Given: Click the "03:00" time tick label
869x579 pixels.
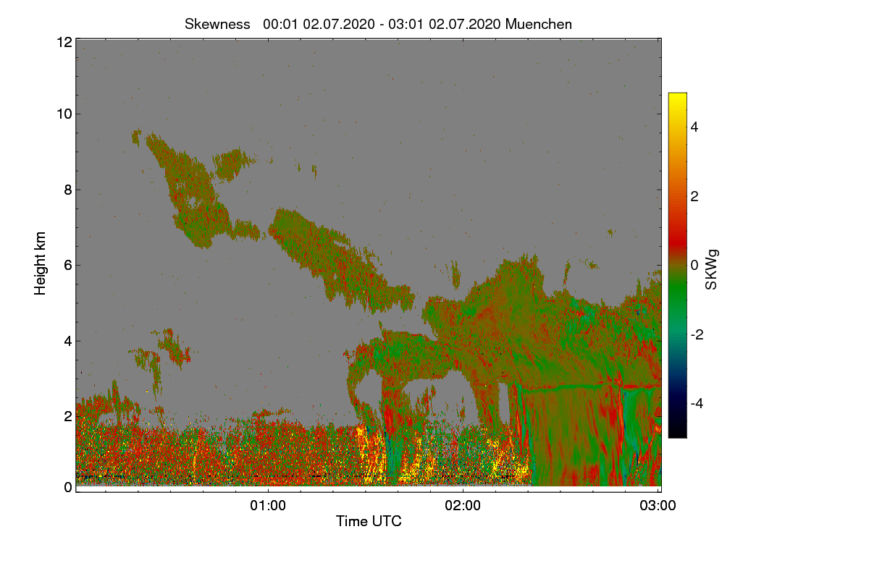Looking at the screenshot, I should pos(658,505).
